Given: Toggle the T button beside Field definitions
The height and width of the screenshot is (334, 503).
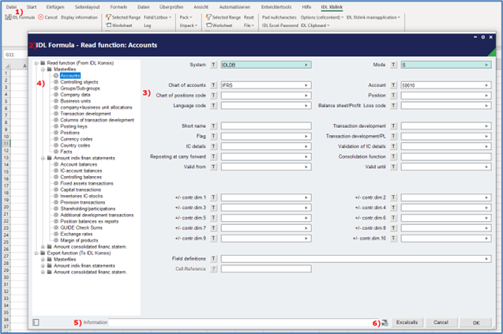Looking at the screenshot, I should pyautogui.click(x=214, y=259).
